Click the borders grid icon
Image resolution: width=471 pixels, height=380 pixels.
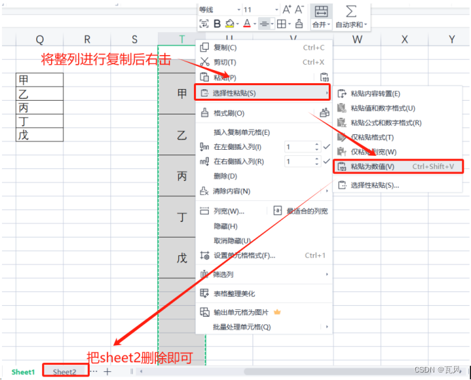pyautogui.click(x=282, y=24)
